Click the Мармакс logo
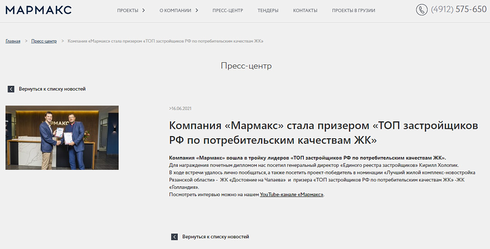This screenshot has height=249, width=490. (x=38, y=10)
